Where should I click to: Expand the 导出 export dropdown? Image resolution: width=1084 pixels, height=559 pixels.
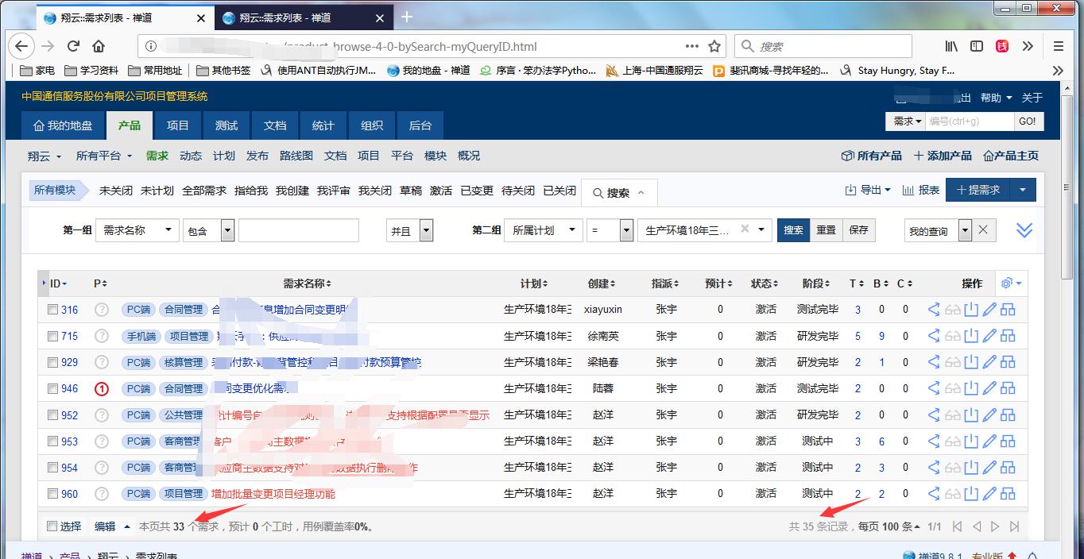pos(869,190)
